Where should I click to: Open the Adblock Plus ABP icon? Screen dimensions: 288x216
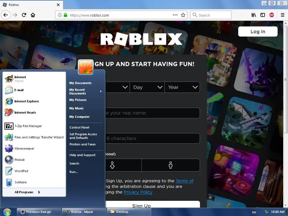pos(272,15)
